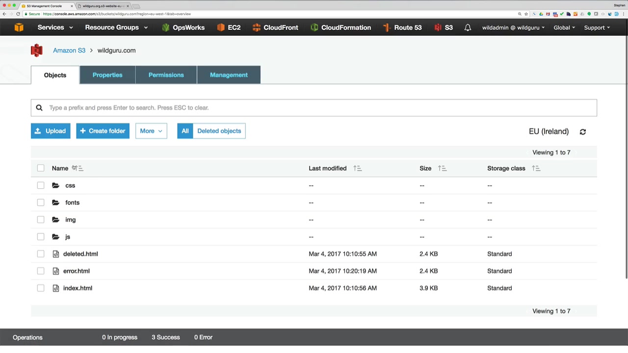Image resolution: width=628 pixels, height=353 pixels.
Task: Reload the page with the browser refresh icon
Action: click(x=18, y=14)
